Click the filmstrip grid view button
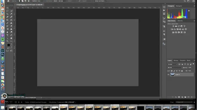The image size is (197, 110). [16, 102]
